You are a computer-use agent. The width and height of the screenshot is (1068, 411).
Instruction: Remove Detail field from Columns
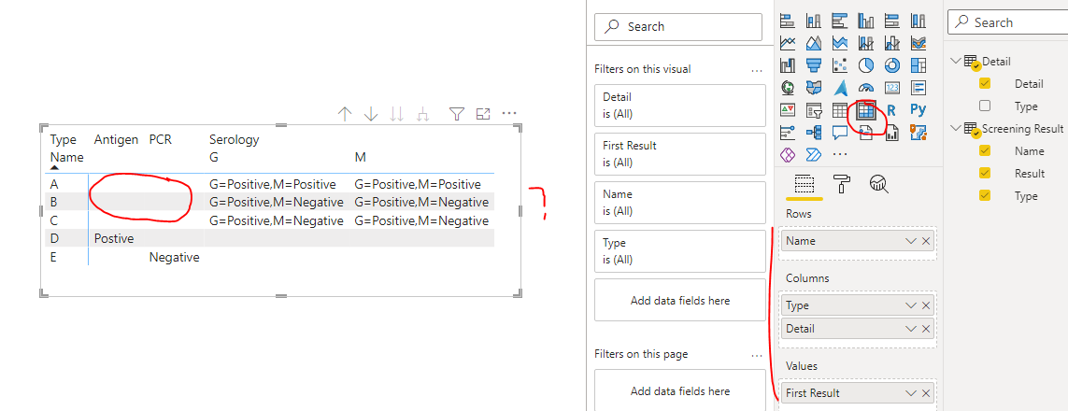pyautogui.click(x=926, y=329)
